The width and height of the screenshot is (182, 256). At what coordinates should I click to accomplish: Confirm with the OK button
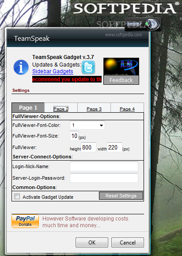[x=92, y=242]
